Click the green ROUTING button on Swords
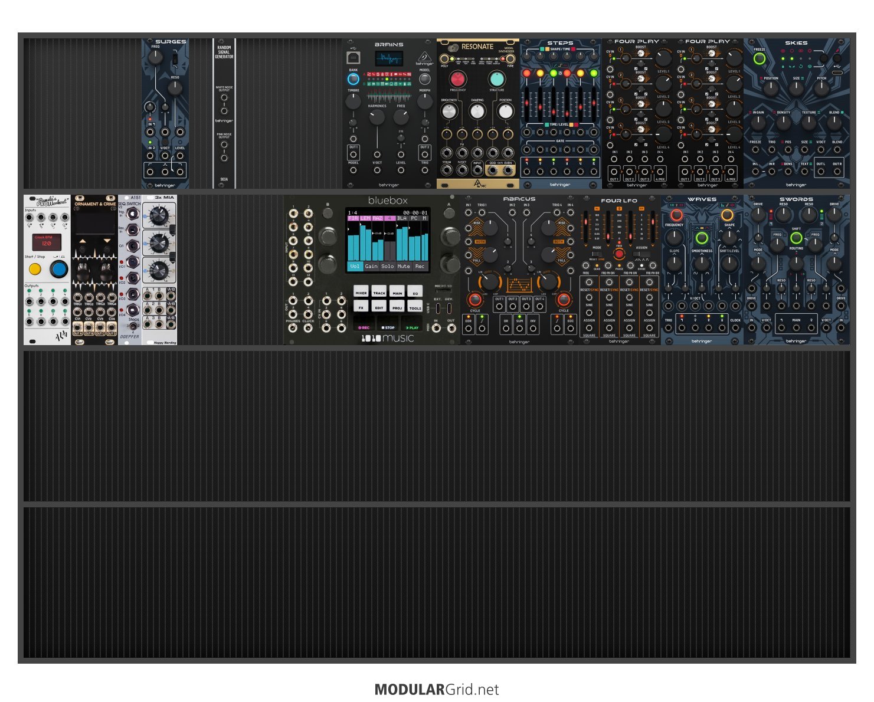This screenshot has height=702, width=874. point(796,238)
